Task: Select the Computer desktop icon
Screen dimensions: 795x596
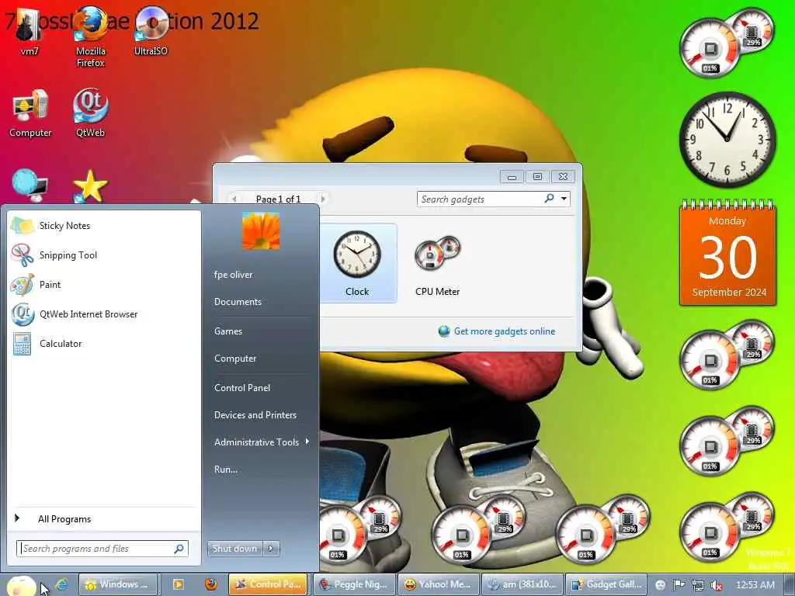Action: (x=30, y=113)
